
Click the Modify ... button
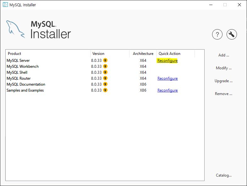[223, 68]
